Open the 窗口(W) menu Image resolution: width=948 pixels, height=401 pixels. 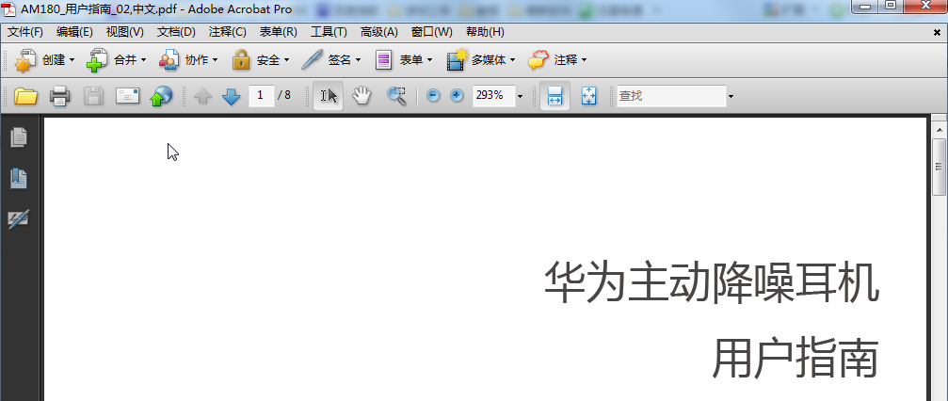[431, 32]
